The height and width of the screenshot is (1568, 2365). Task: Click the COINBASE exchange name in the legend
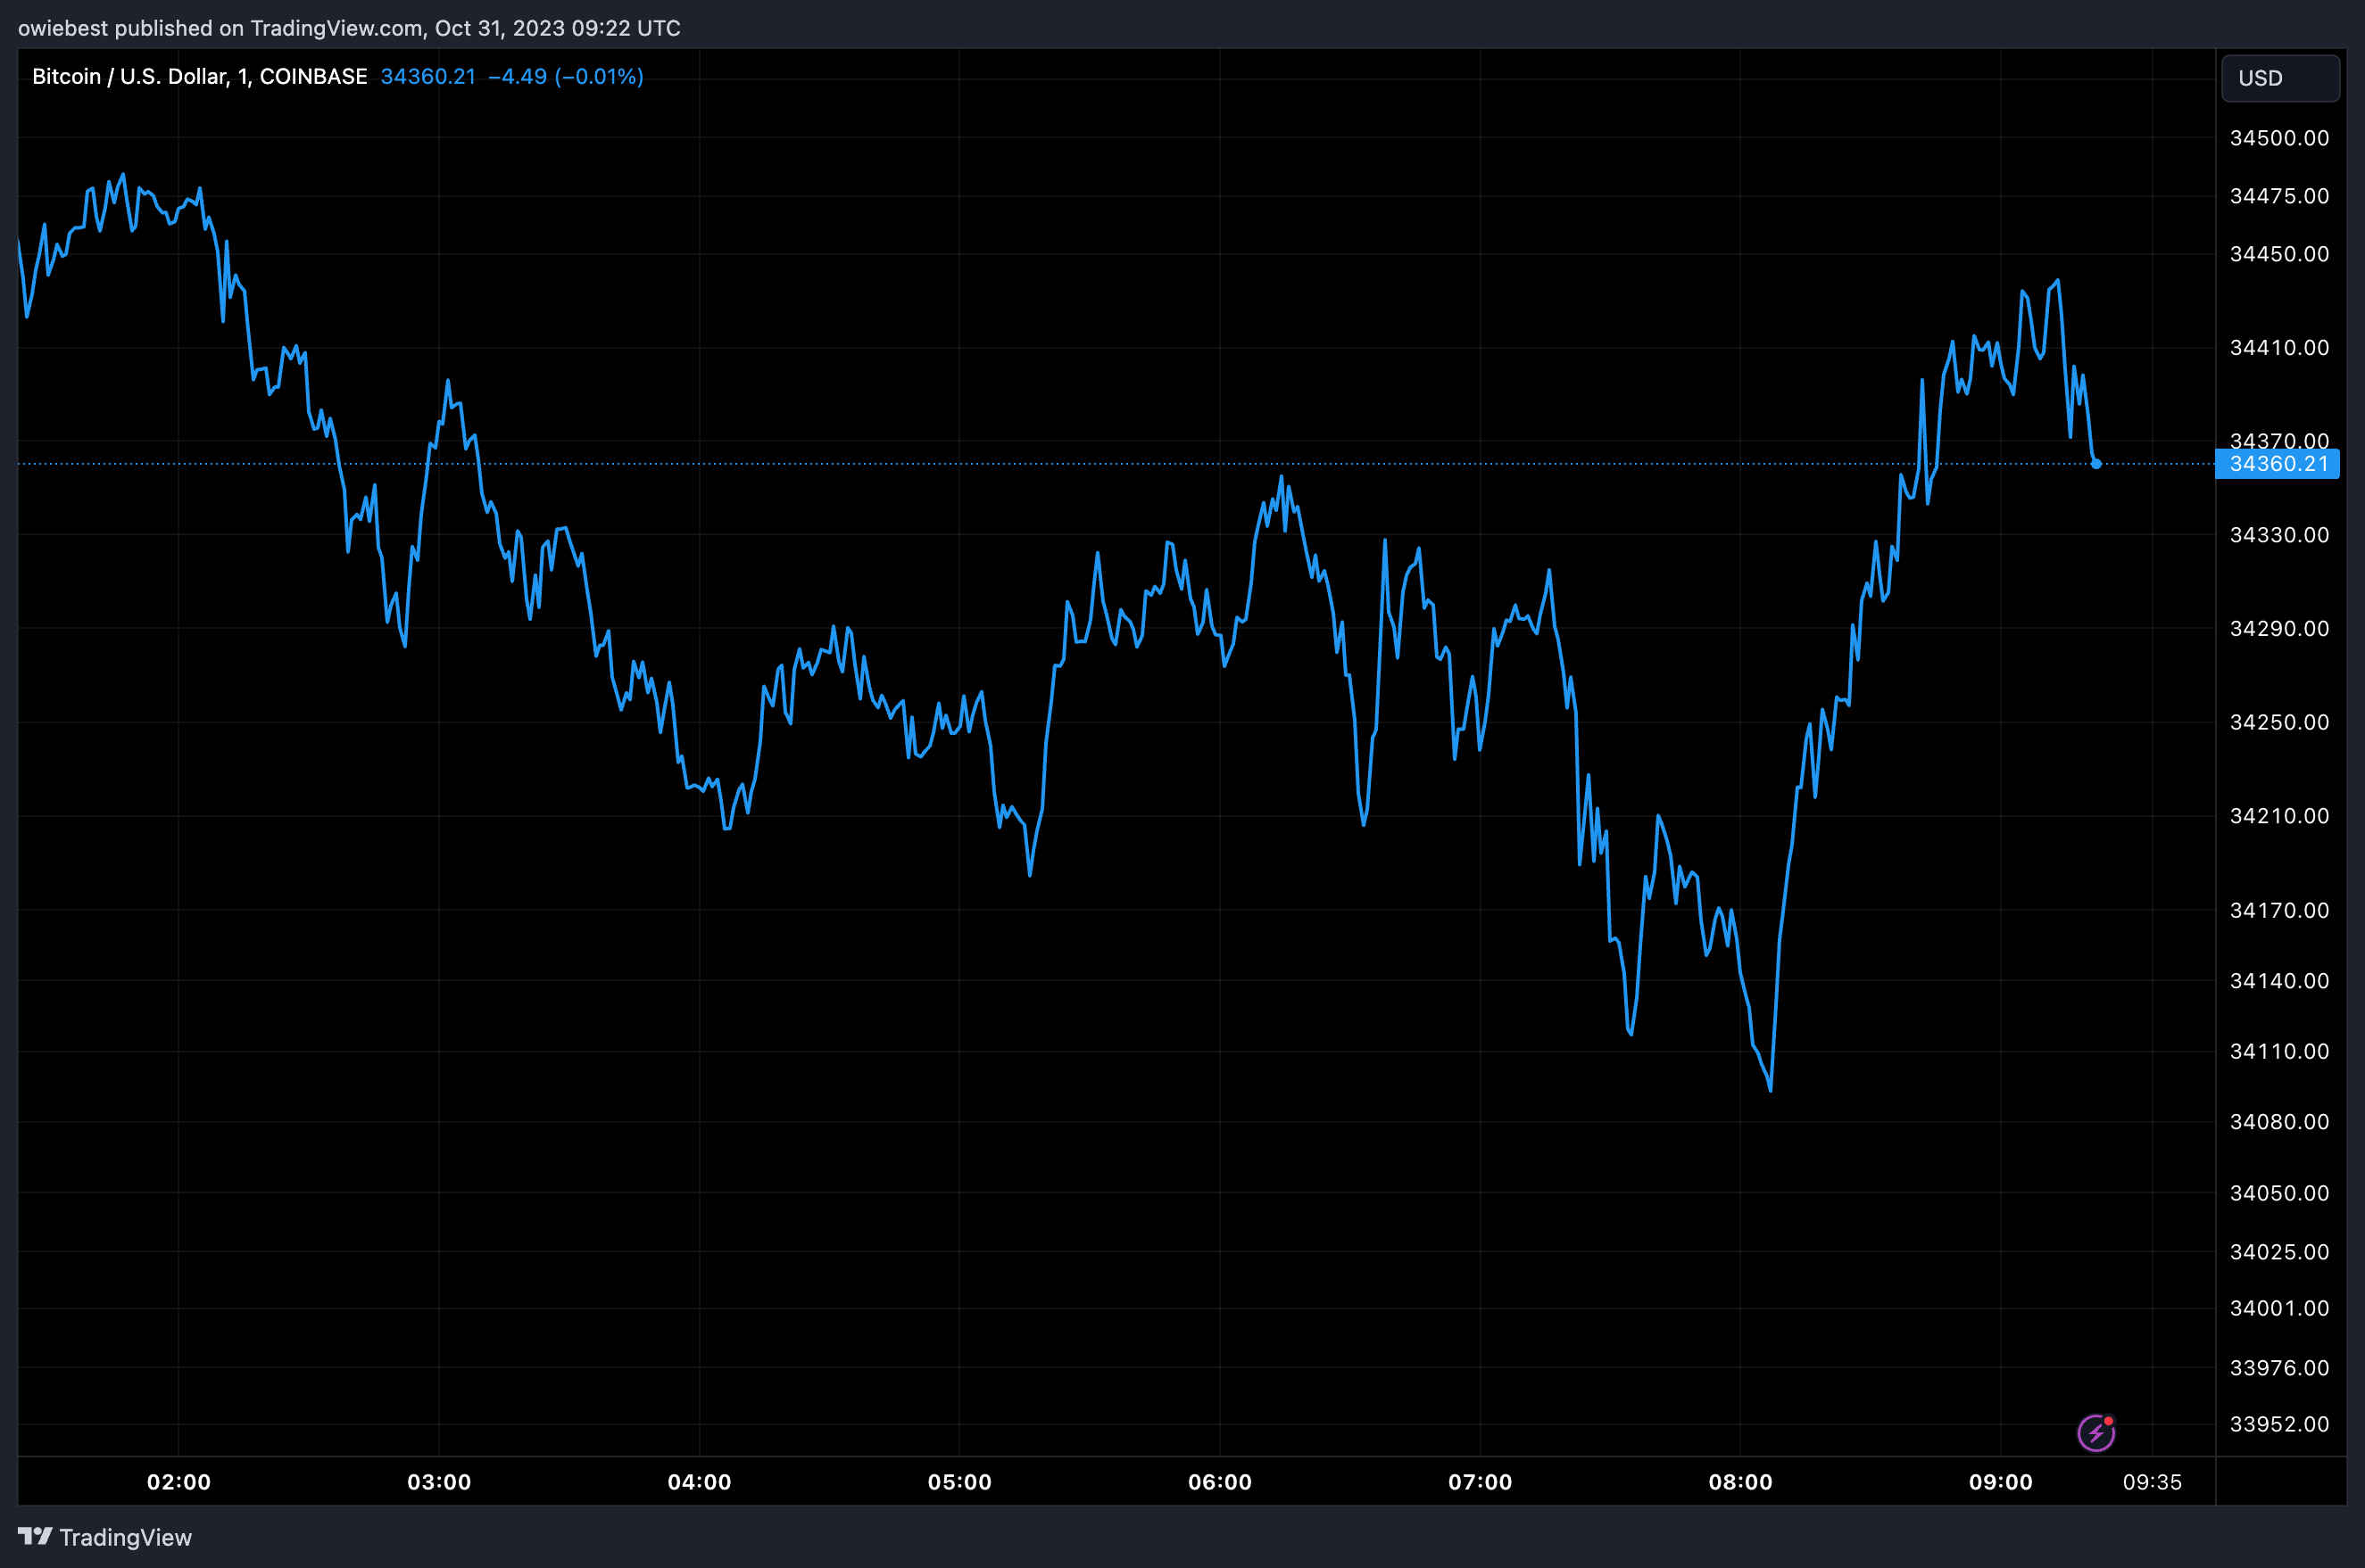point(313,77)
